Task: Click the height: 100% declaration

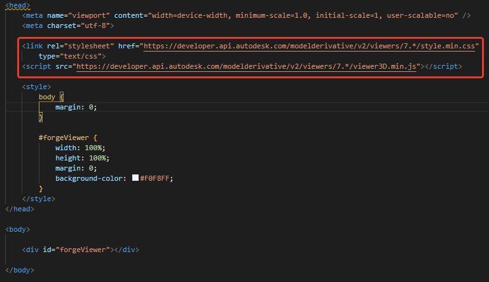Action: [x=82, y=158]
